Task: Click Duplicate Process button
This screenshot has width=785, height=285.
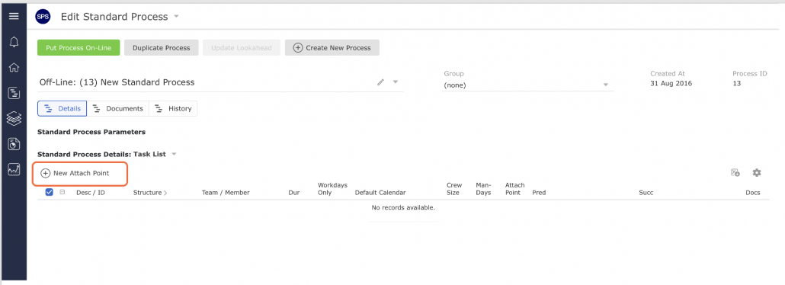Action: (x=162, y=47)
